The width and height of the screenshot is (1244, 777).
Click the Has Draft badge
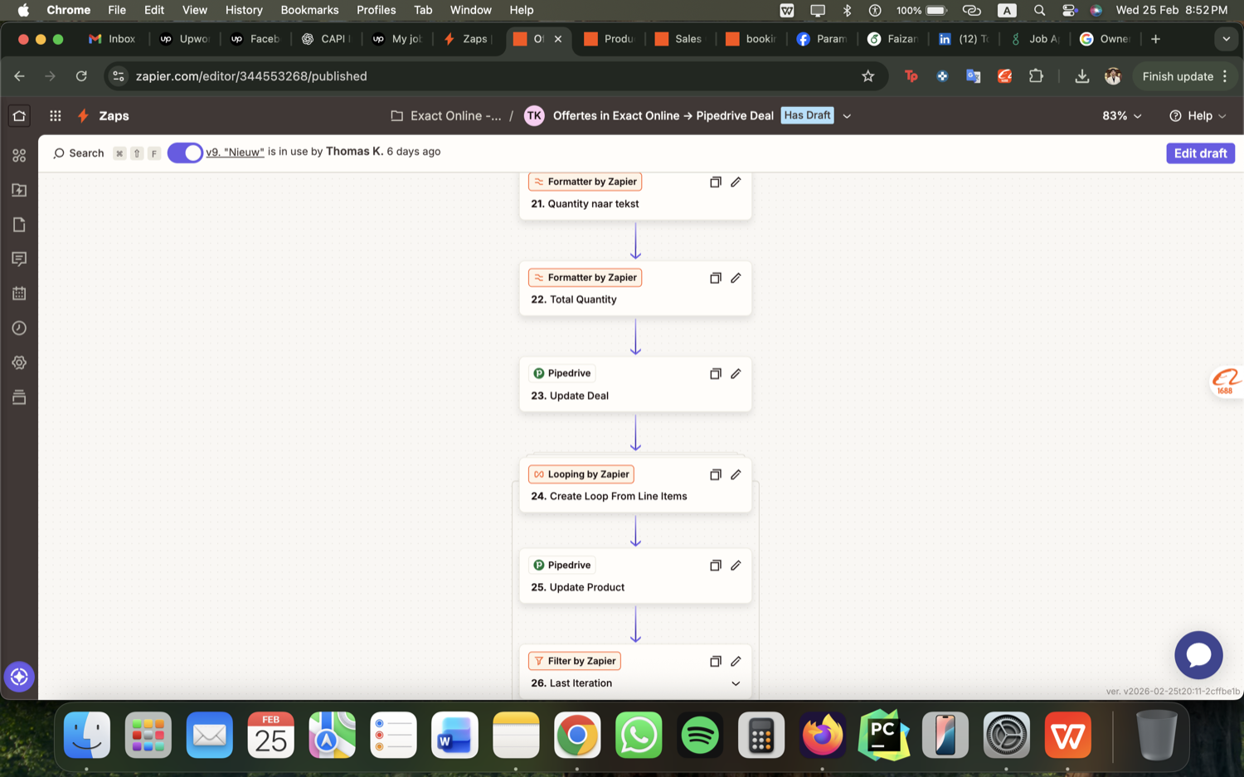[x=807, y=115]
